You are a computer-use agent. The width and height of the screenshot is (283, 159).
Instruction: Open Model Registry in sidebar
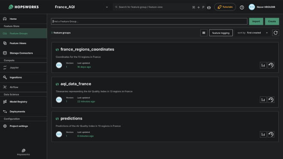coord(24,102)
